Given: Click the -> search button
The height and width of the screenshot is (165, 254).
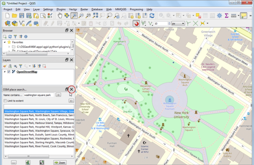Looking at the screenshot, I should coord(58,95).
